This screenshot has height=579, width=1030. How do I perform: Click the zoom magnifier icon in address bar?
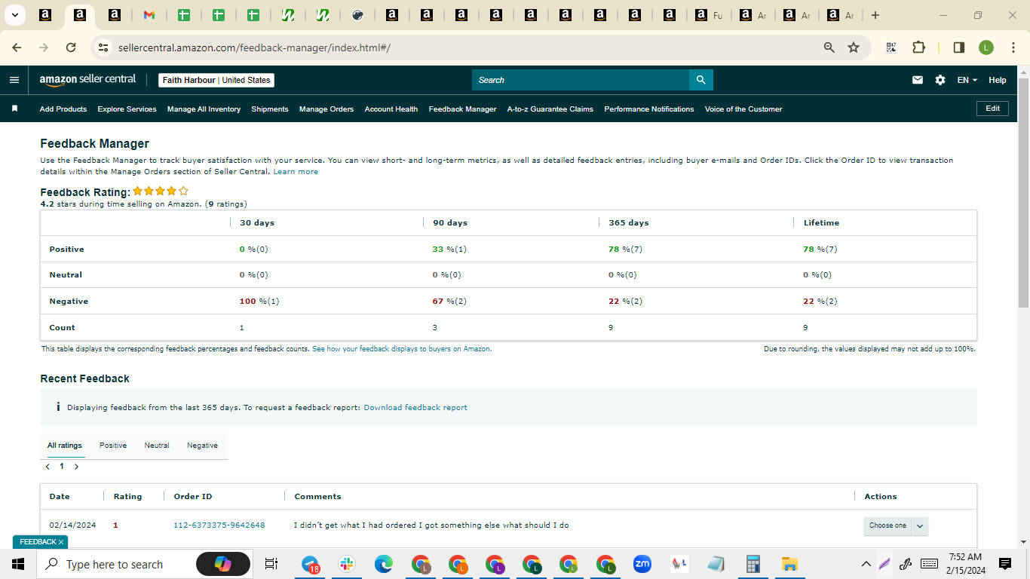(x=829, y=47)
